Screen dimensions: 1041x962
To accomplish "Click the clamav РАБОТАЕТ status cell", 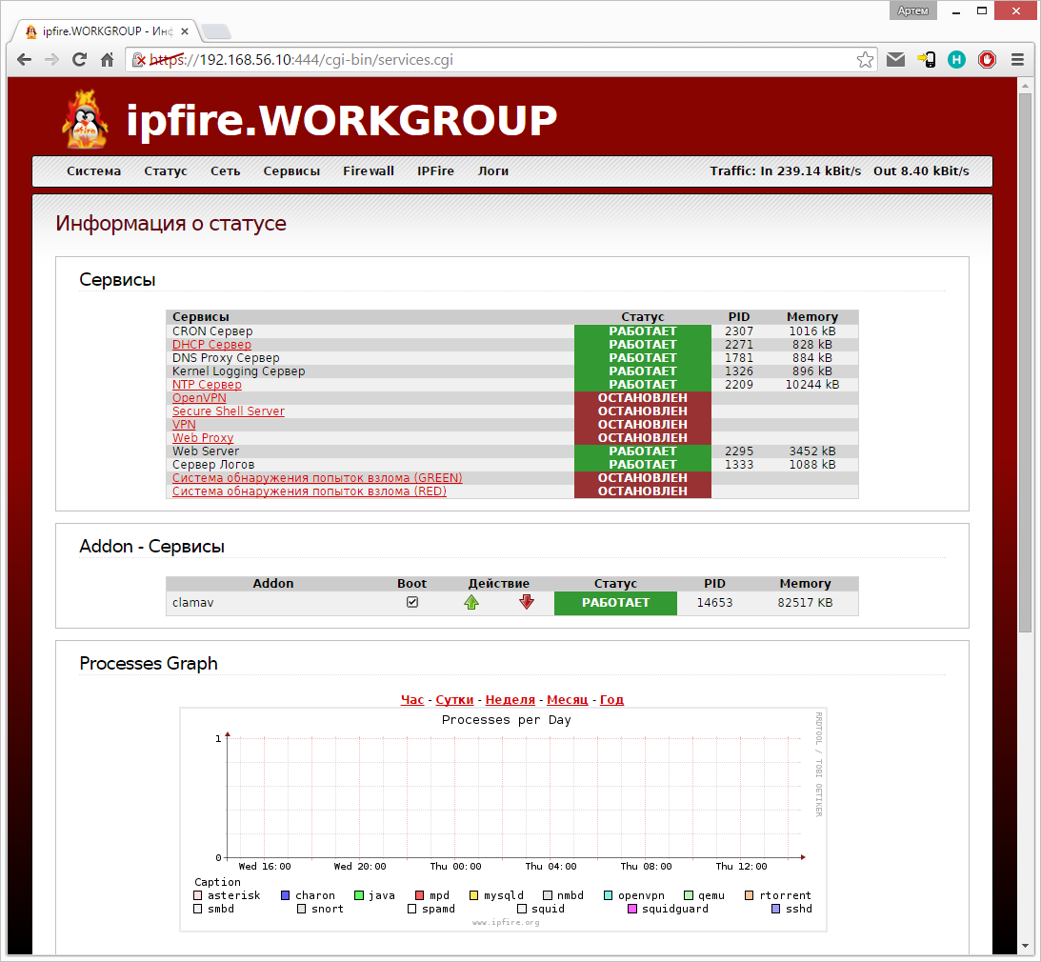I will click(615, 603).
